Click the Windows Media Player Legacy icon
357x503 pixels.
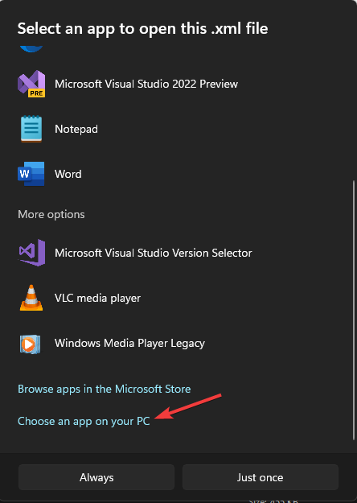coord(30,344)
